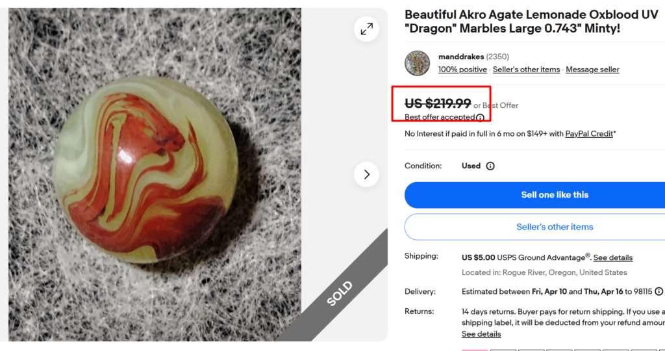Visit manddrakes seller profile link
Screen dimensions: 665x351
(460, 57)
